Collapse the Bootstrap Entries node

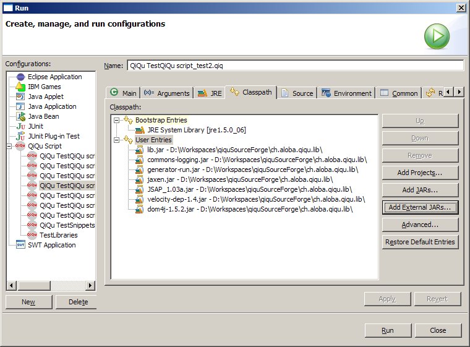(x=116, y=120)
